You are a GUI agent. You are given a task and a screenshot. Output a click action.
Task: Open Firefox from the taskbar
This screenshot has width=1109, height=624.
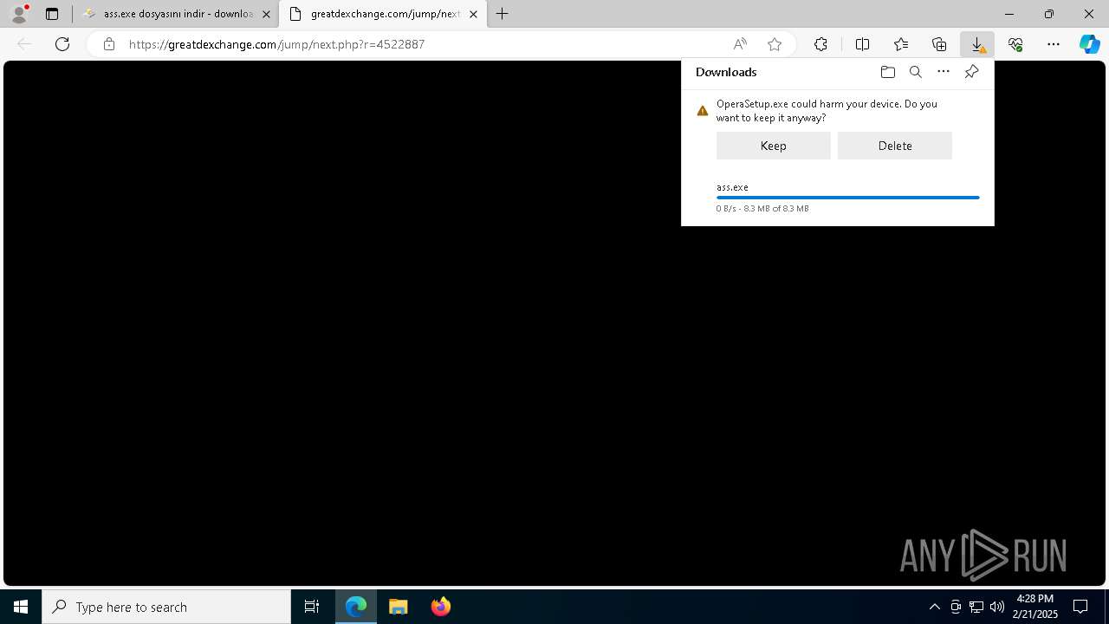coord(441,607)
